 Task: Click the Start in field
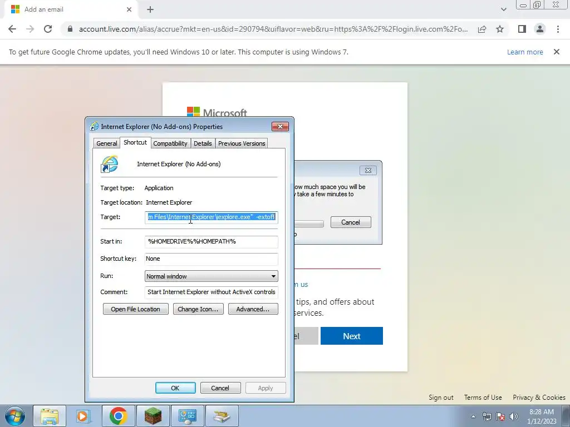[211, 241]
